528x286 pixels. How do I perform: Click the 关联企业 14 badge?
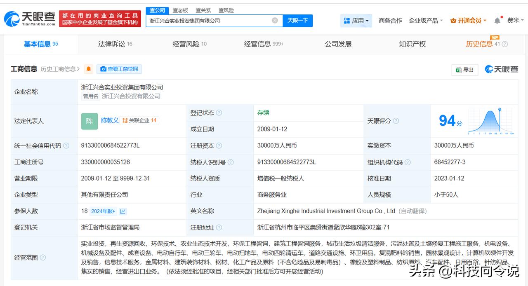coord(139,120)
